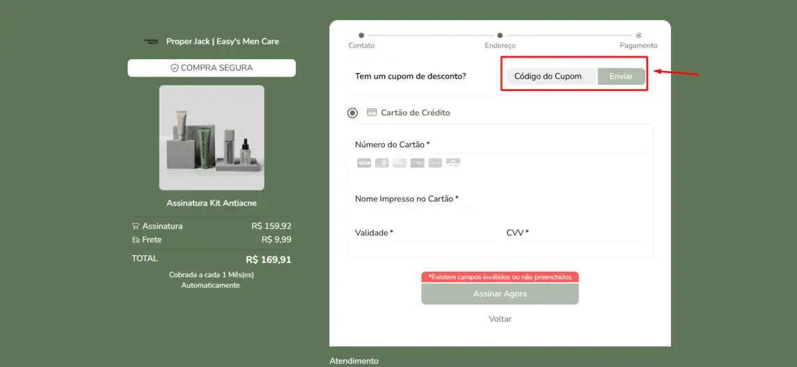Click the Proper Jack | Easy's Men Care title
Viewport: 797px width, 367px height.
[x=223, y=42]
